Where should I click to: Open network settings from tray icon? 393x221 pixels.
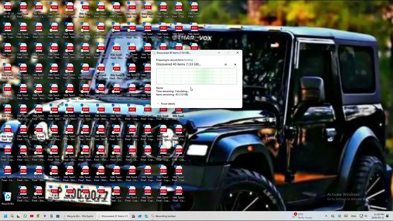click(x=361, y=216)
